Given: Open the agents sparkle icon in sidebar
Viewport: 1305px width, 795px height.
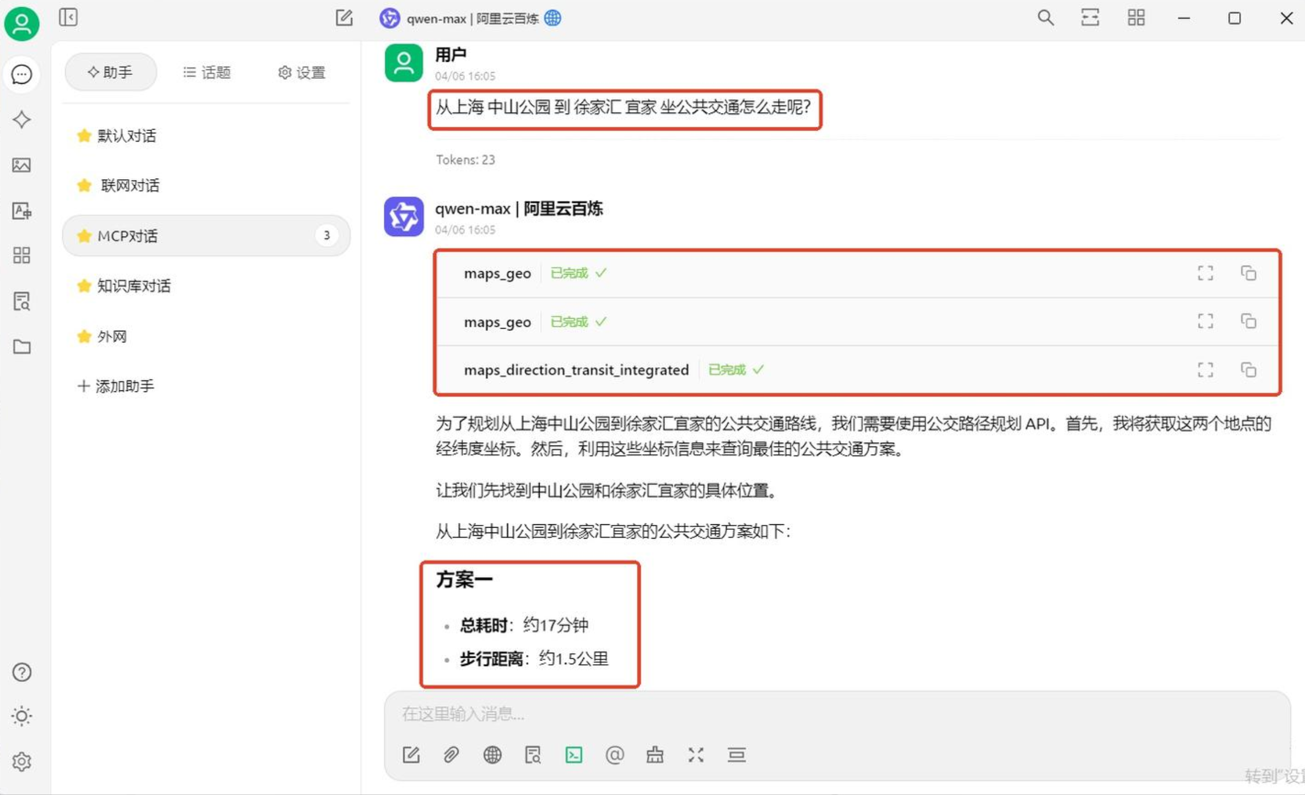Looking at the screenshot, I should pos(22,120).
